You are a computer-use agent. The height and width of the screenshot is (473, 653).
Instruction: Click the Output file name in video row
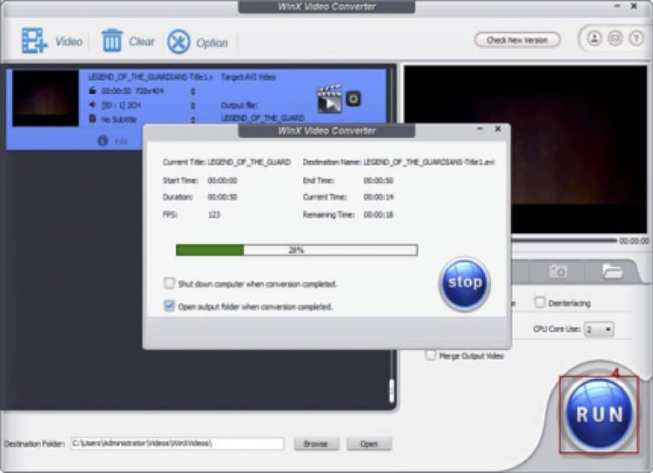click(x=263, y=118)
